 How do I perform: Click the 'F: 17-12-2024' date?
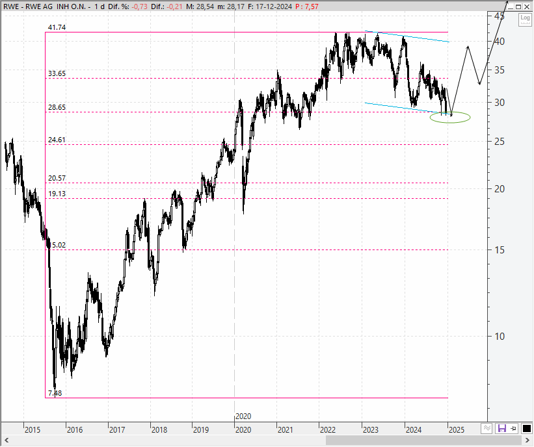coord(270,6)
